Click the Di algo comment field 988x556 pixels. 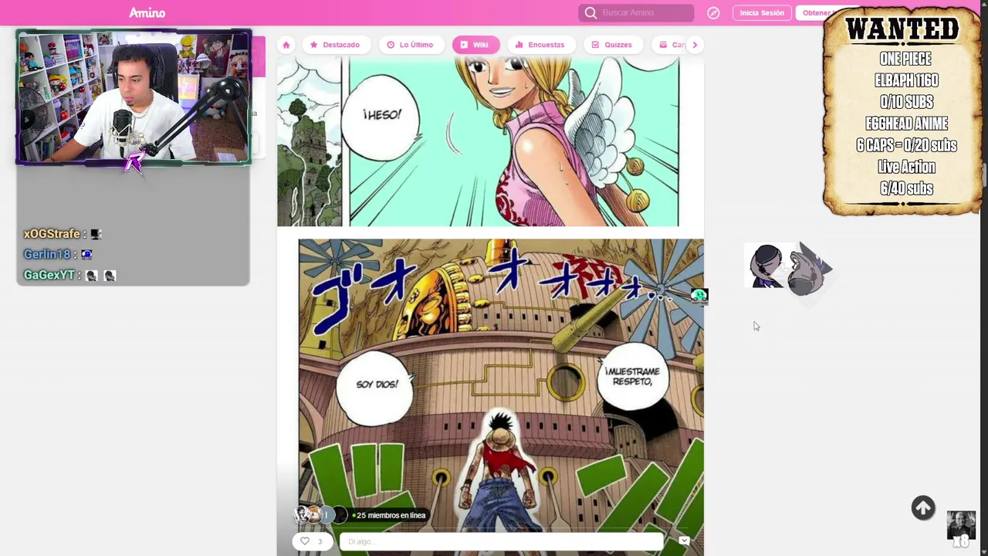tap(502, 541)
